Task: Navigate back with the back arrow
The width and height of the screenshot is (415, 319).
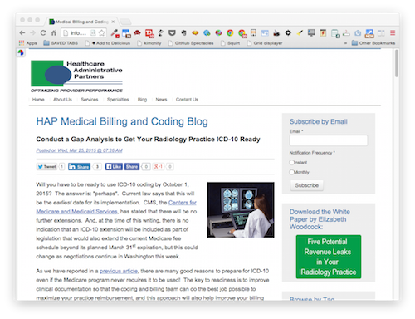Action: pos(22,32)
